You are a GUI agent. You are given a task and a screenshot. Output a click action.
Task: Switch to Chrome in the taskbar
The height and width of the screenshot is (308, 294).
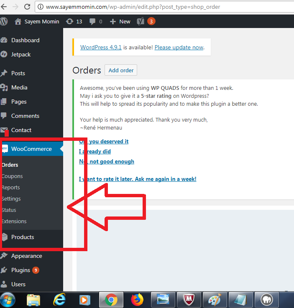click(x=111, y=300)
